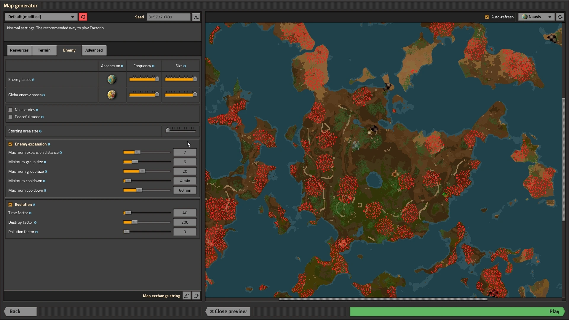Click the Gleba planet icon in table
Viewport: 569px width, 320px height.
tap(112, 95)
